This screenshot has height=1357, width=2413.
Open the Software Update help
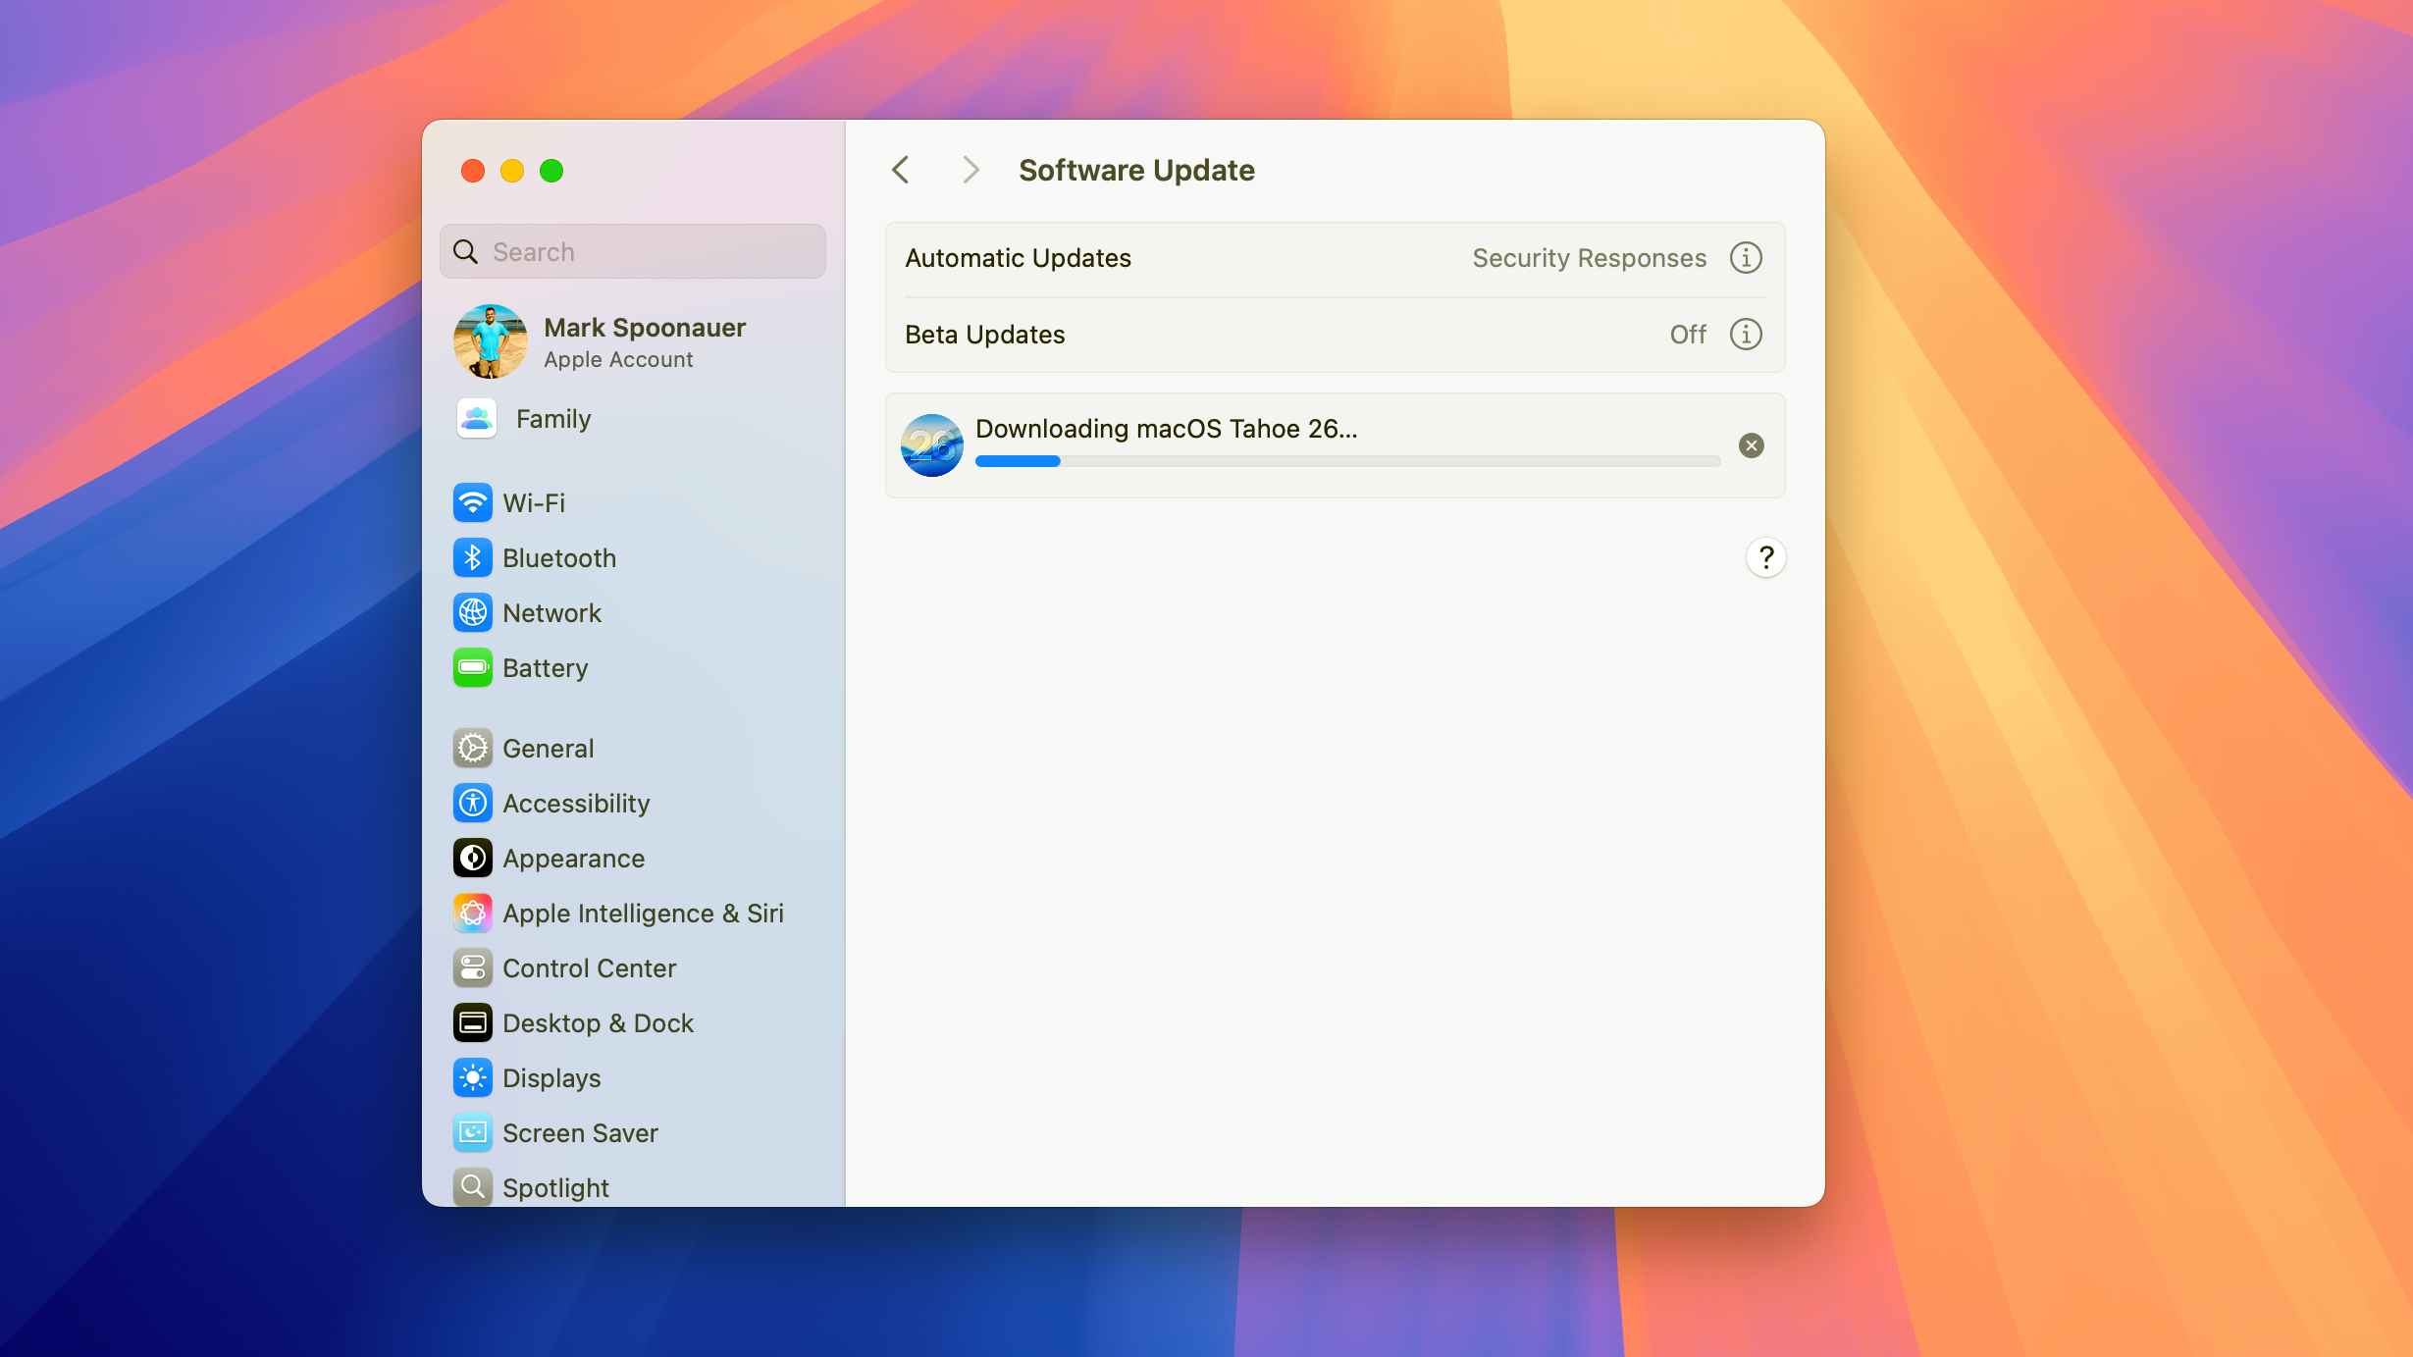point(1765,557)
